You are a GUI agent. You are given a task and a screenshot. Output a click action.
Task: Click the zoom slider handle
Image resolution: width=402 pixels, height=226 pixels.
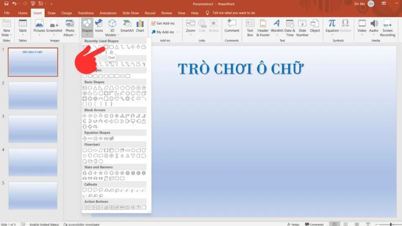point(391,224)
